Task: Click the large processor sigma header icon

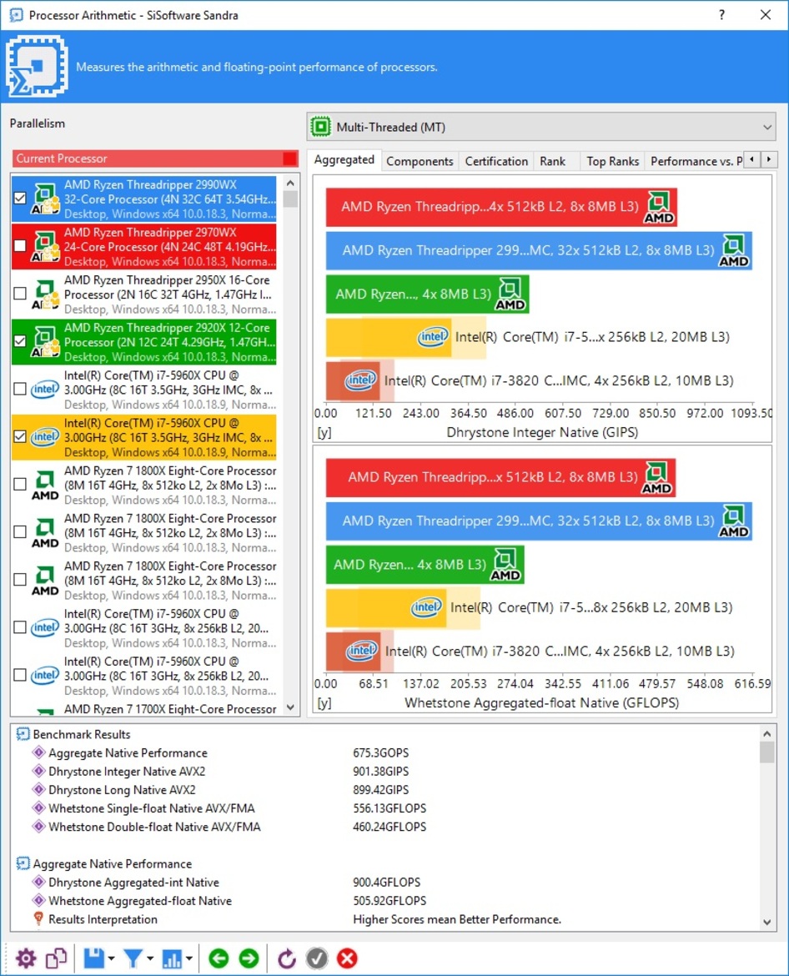Action: [37, 66]
